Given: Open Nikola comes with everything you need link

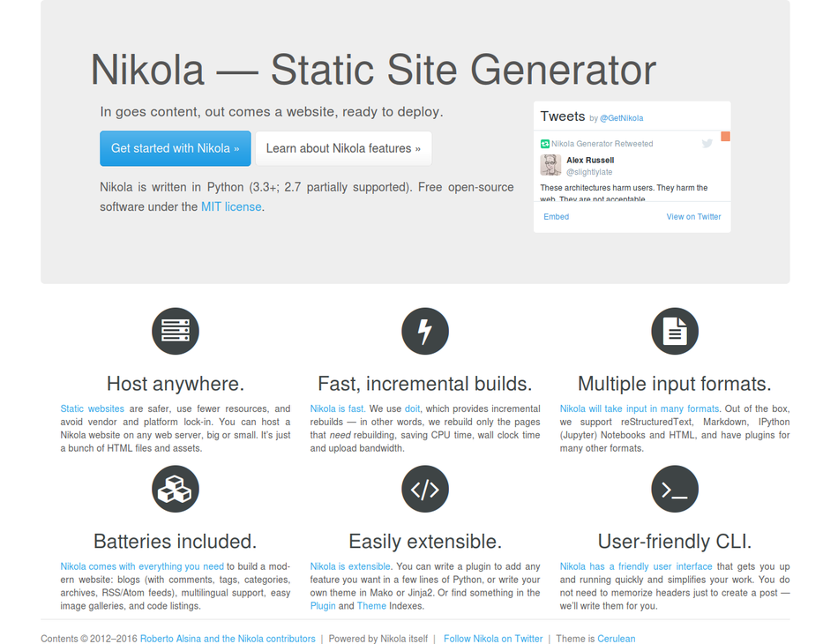Looking at the screenshot, I should pos(142,566).
